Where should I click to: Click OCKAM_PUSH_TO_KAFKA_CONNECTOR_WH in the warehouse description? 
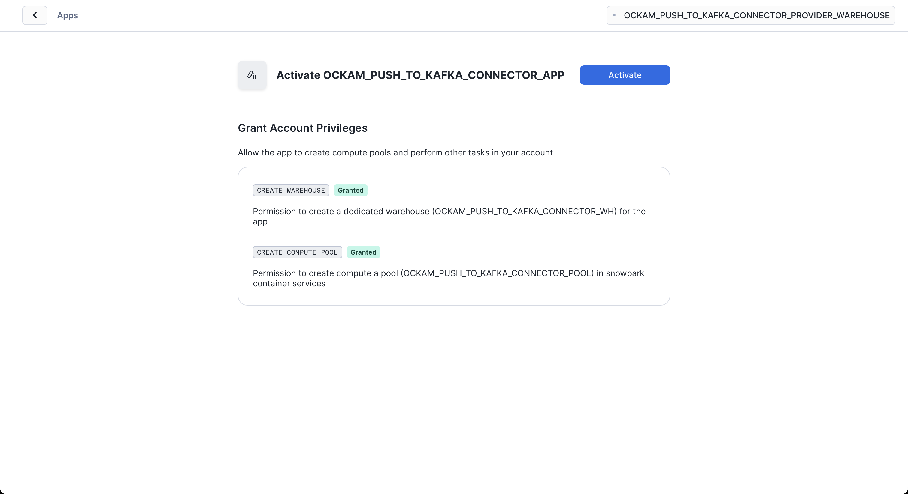pos(524,211)
